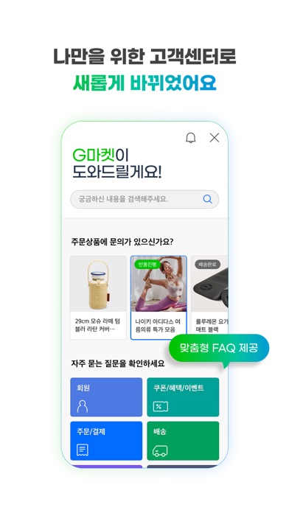
Task: Open the notification bell icon
Action: point(190,138)
